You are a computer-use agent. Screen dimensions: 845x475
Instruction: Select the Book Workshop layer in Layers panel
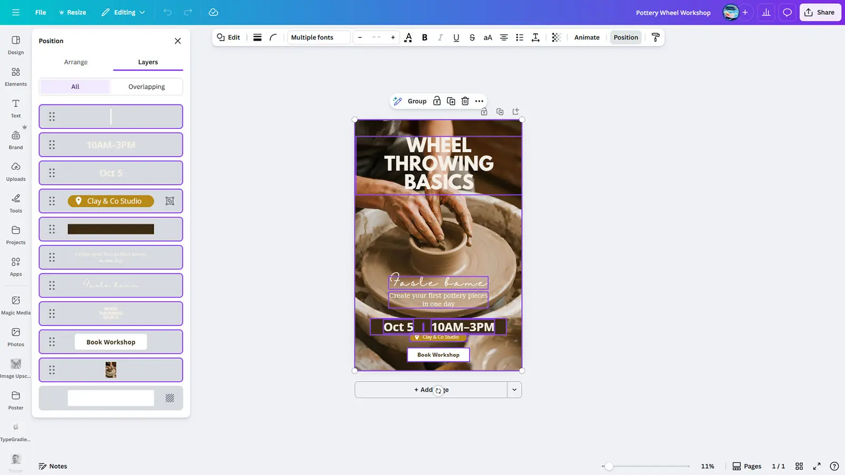pyautogui.click(x=110, y=341)
